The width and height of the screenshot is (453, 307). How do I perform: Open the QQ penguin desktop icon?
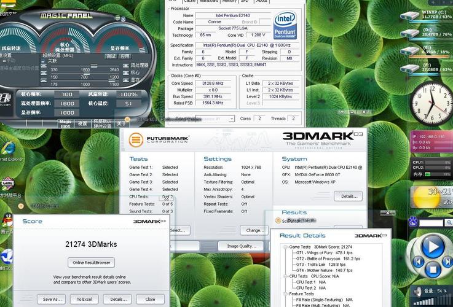pos(7,220)
